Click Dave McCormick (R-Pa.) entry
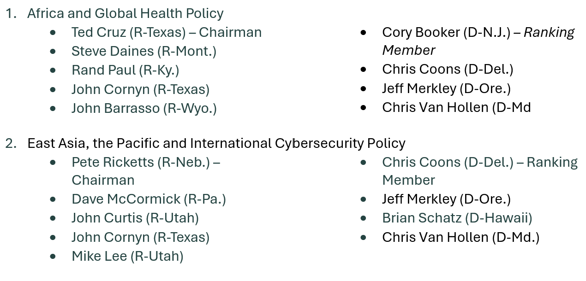586x281 pixels. pyautogui.click(x=149, y=199)
